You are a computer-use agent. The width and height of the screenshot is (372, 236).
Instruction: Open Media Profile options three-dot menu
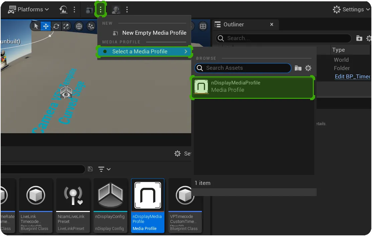101,9
